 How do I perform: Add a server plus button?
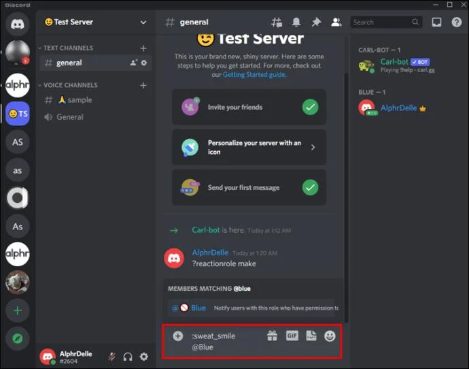click(x=18, y=310)
